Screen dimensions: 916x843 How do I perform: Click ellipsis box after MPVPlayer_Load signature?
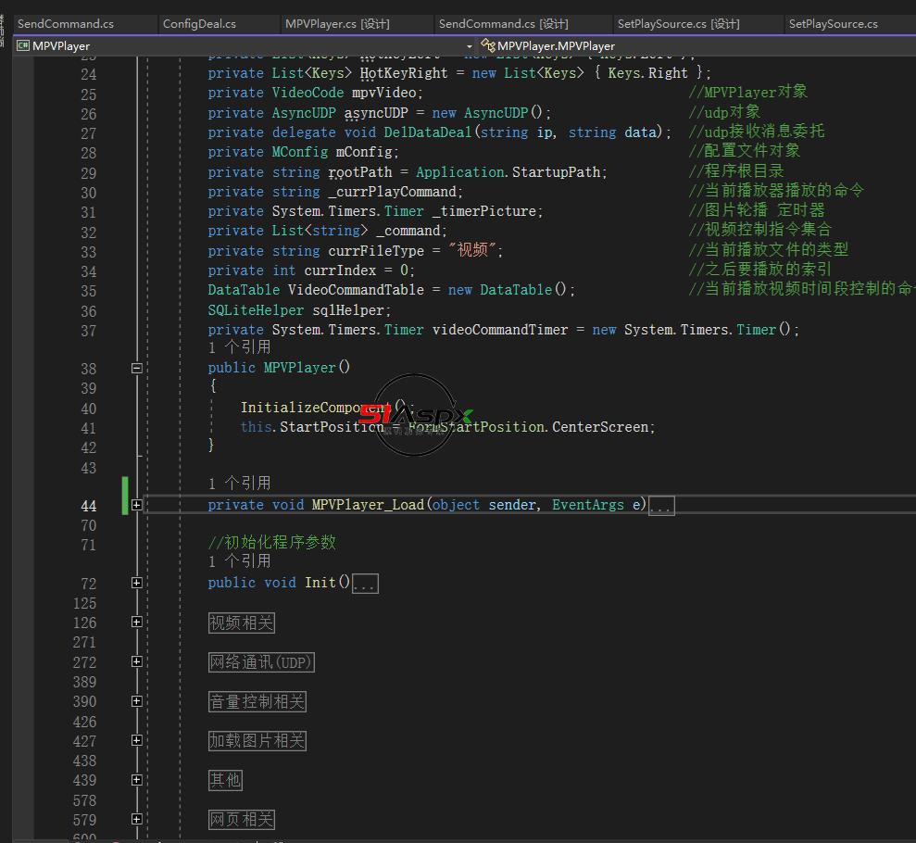click(661, 506)
